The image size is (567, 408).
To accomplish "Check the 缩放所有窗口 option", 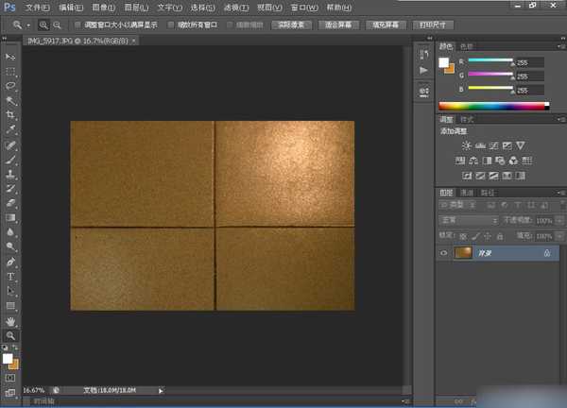I will (170, 24).
